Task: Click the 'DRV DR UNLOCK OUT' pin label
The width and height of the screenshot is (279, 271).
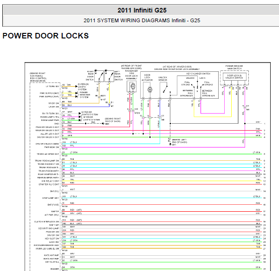Action: 48,137
